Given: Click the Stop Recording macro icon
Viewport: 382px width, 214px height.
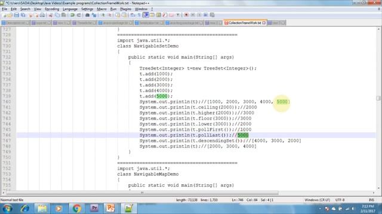Looking at the screenshot, I should (x=193, y=15).
